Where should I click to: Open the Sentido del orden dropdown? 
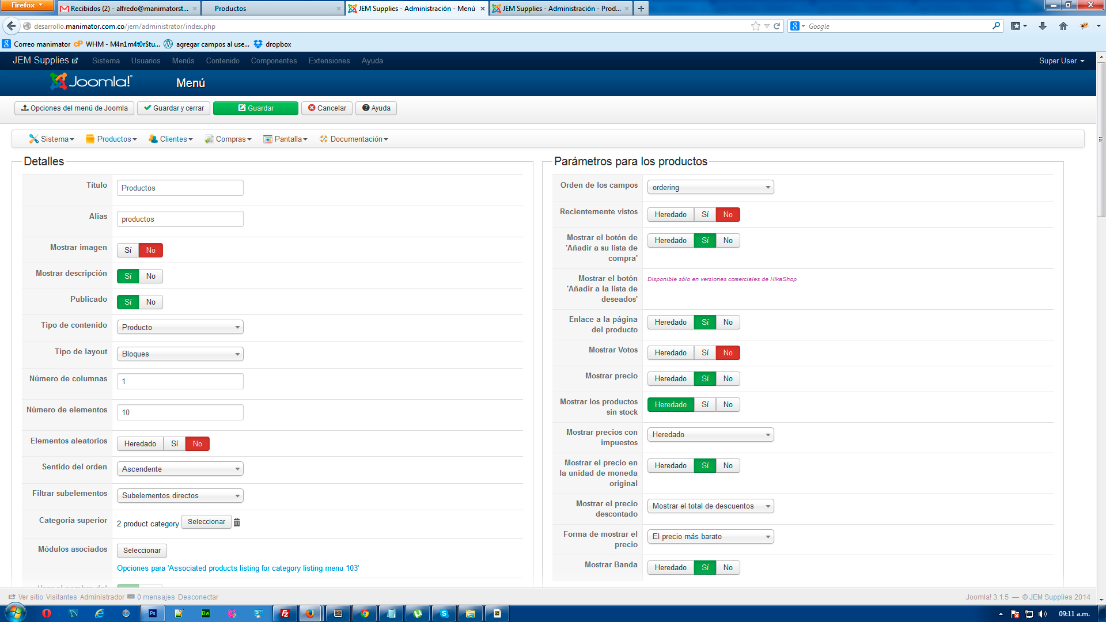(x=180, y=469)
